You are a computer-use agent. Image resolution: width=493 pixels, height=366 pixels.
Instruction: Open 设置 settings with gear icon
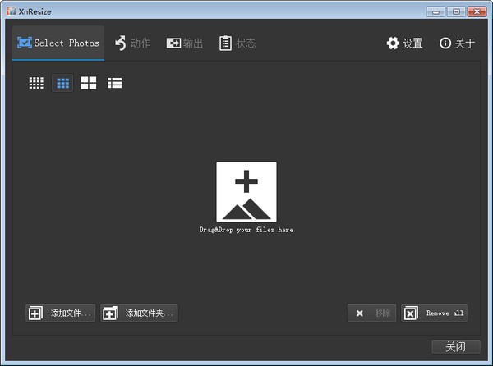[404, 43]
